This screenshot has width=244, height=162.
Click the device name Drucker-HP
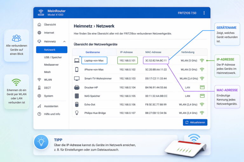point(91,87)
